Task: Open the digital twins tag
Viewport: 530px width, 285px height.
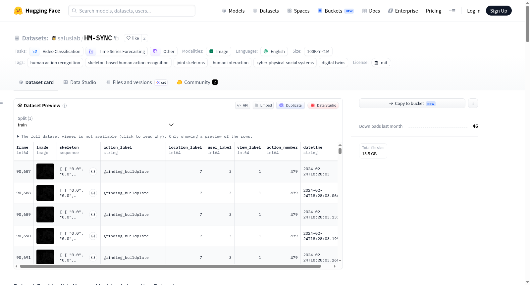Action: click(333, 63)
